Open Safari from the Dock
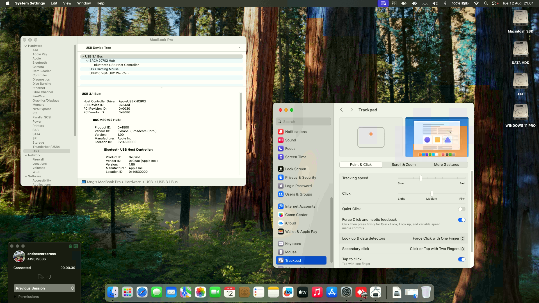Viewport: 539px width, 303px height. click(142, 292)
